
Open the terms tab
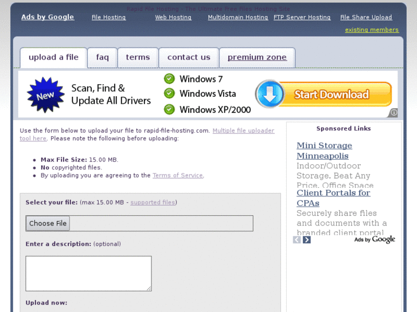click(x=138, y=57)
